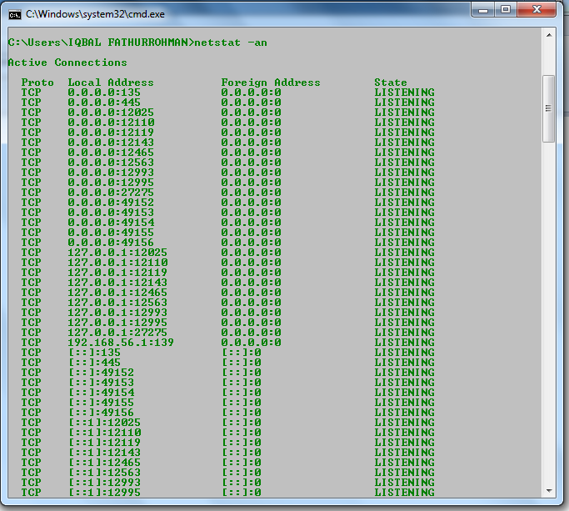Click local address [::]:445

[x=94, y=363]
